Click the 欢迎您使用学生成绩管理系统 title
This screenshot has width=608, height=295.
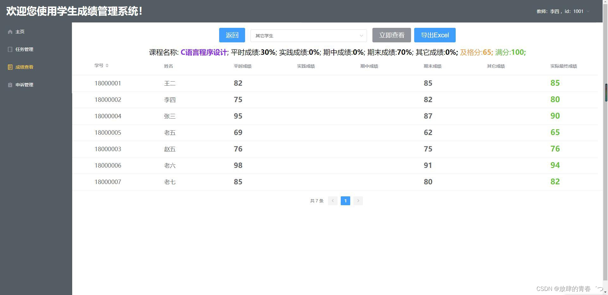coord(74,11)
